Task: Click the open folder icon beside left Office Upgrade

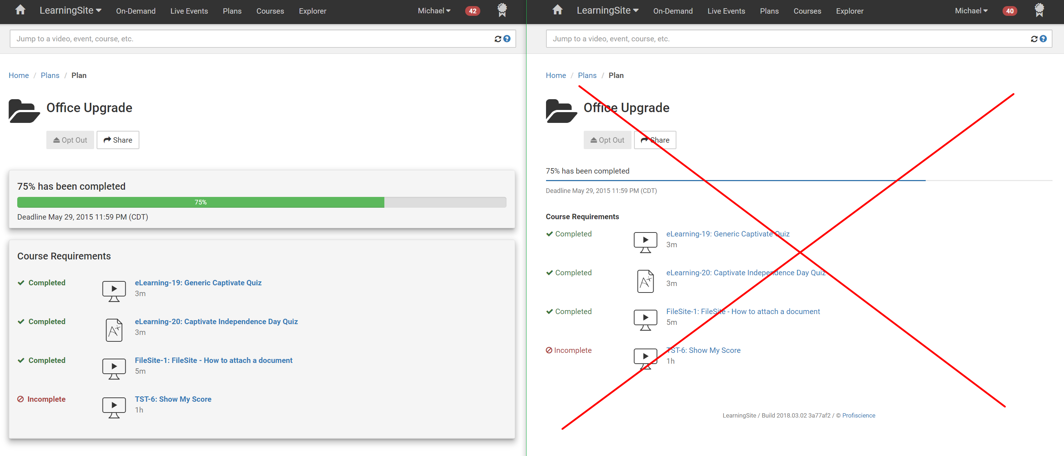Action: [24, 111]
